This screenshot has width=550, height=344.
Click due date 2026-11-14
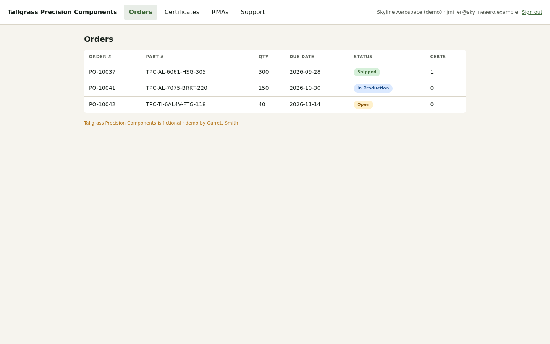click(305, 104)
